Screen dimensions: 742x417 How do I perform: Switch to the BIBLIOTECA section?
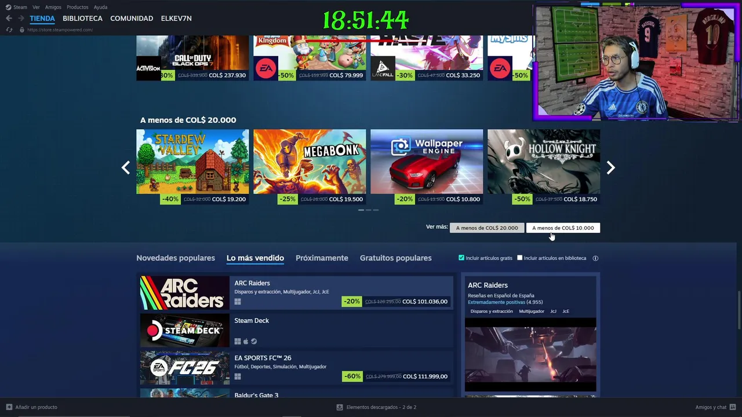[82, 19]
